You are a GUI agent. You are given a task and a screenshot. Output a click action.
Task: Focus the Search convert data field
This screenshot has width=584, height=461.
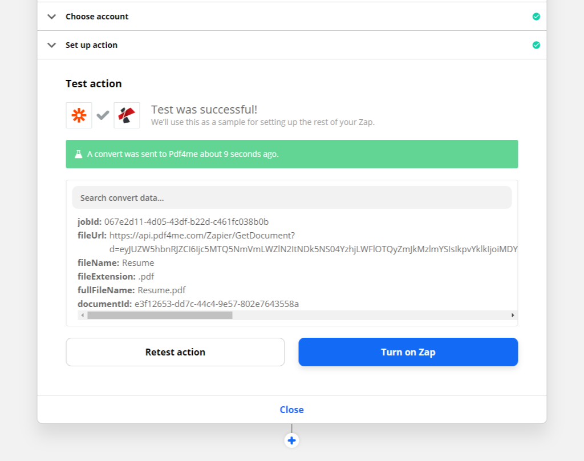(x=291, y=198)
